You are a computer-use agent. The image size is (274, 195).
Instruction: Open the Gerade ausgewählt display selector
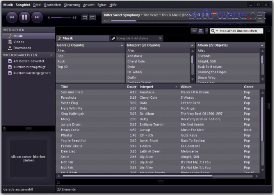click(18, 190)
